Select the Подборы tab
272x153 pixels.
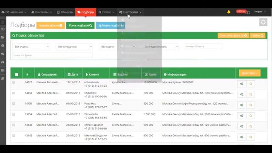pyautogui.click(x=86, y=12)
